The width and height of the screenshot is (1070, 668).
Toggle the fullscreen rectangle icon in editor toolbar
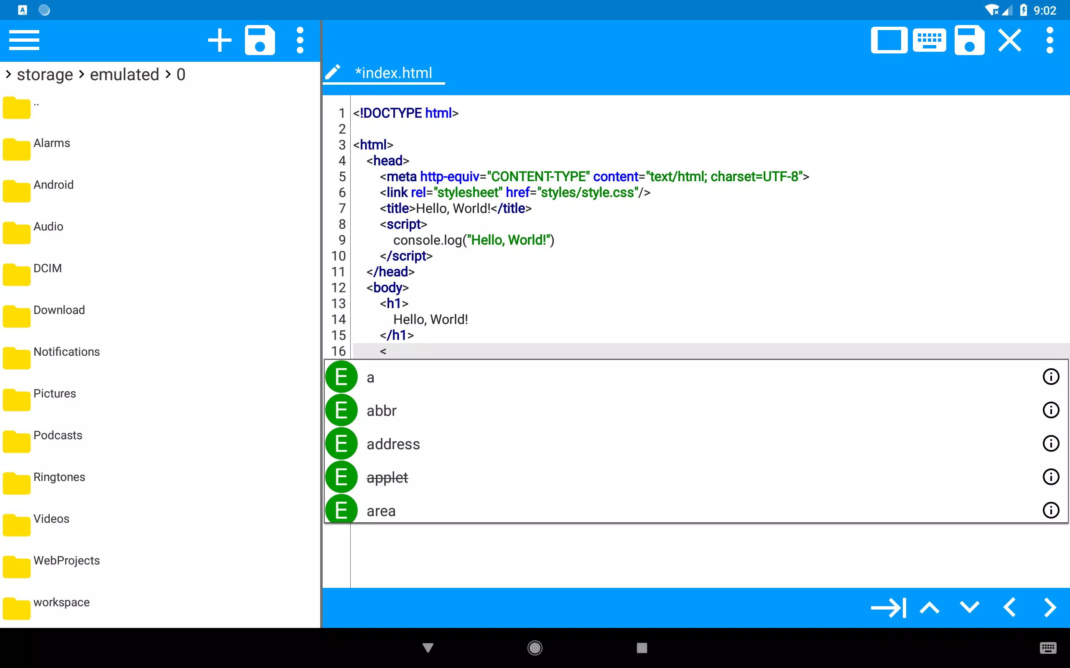pos(889,40)
